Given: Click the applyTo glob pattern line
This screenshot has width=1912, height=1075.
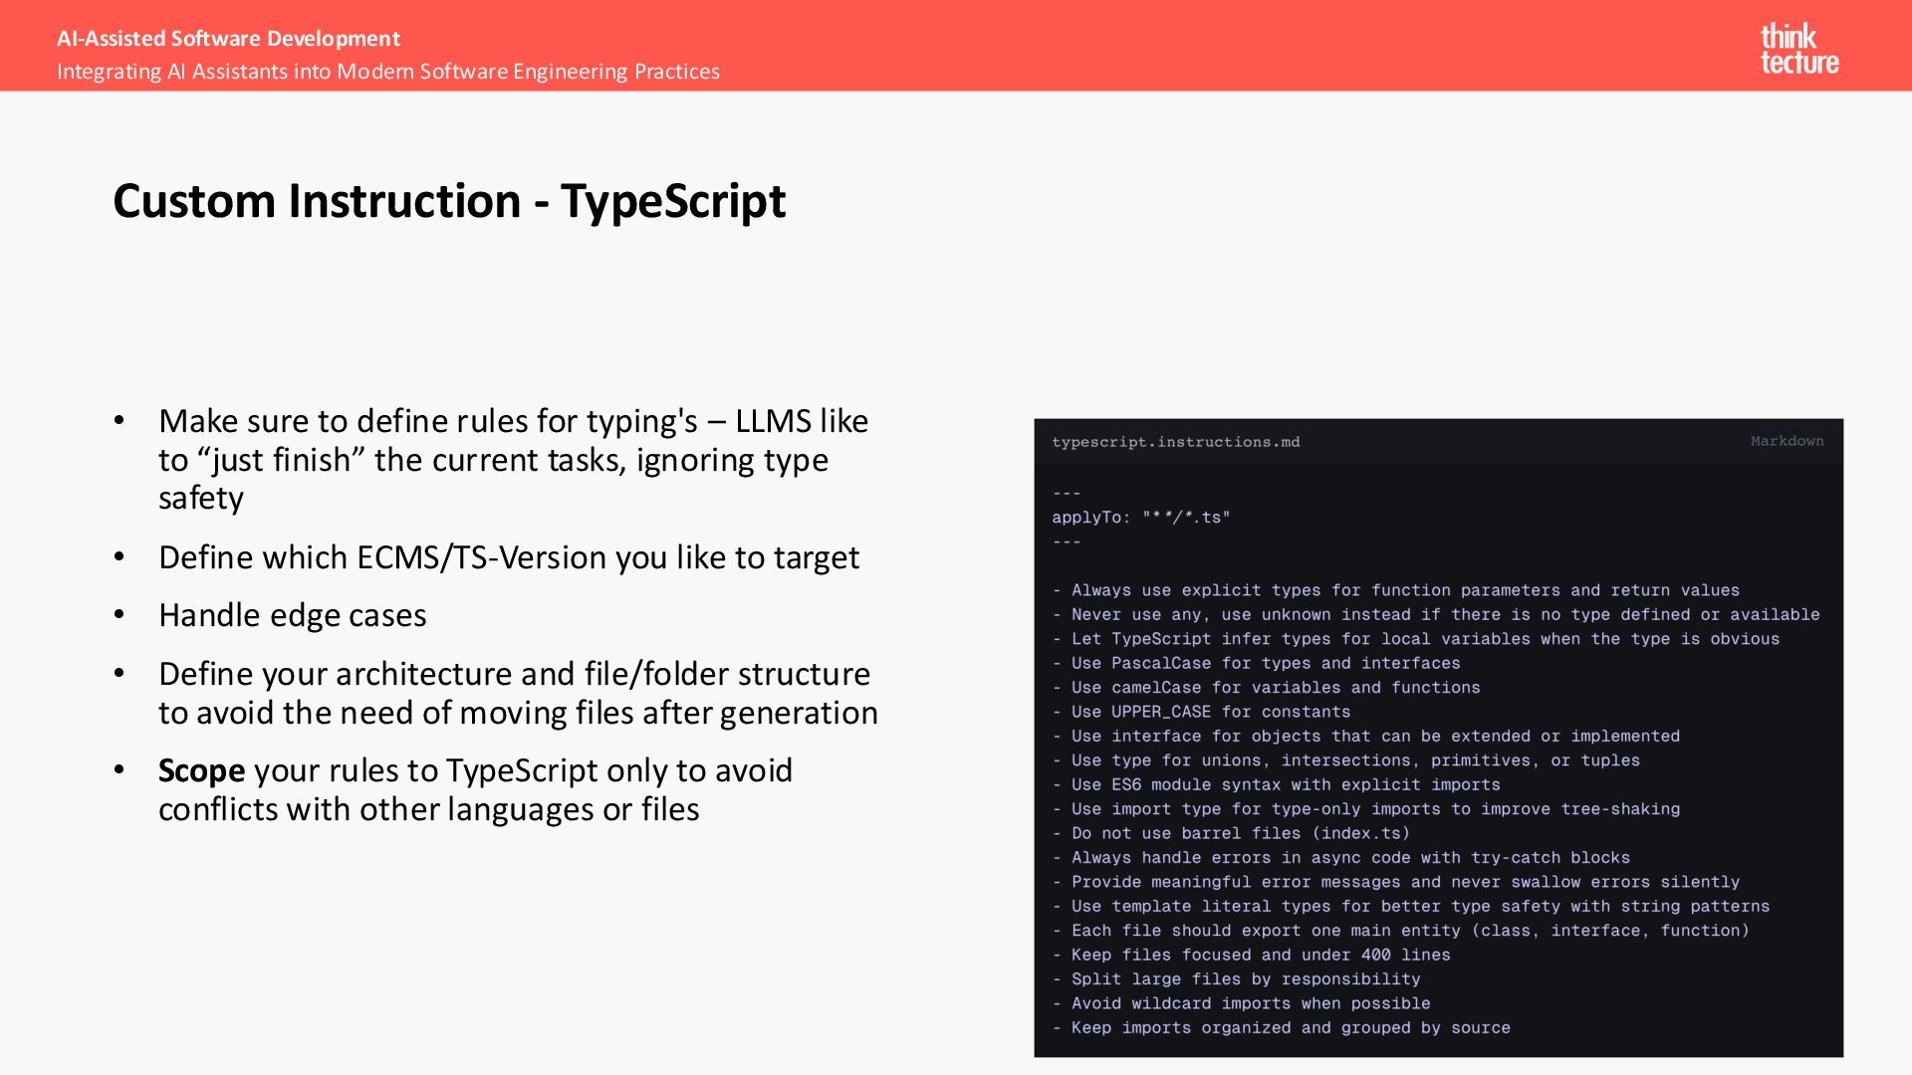Looking at the screenshot, I should pyautogui.click(x=1140, y=518).
